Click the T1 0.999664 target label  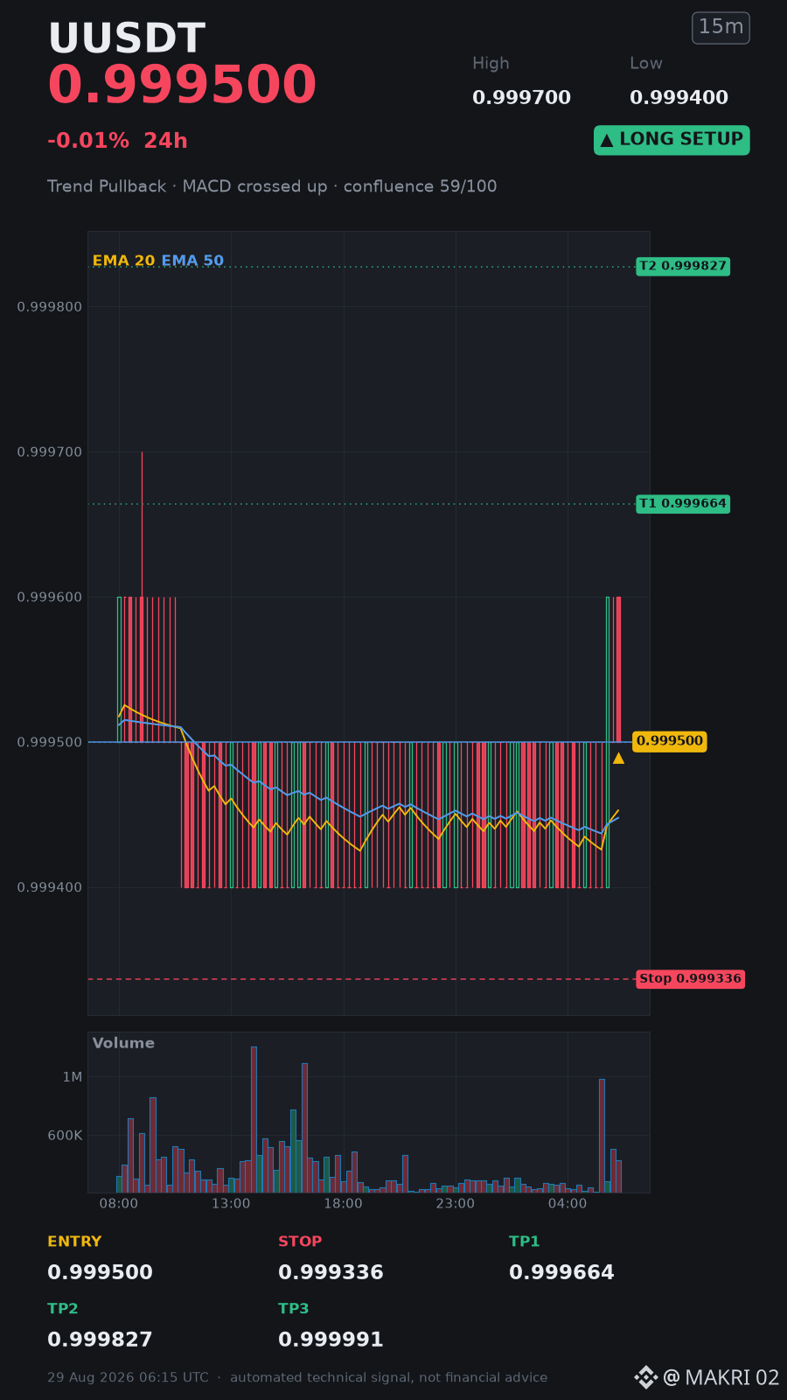683,503
